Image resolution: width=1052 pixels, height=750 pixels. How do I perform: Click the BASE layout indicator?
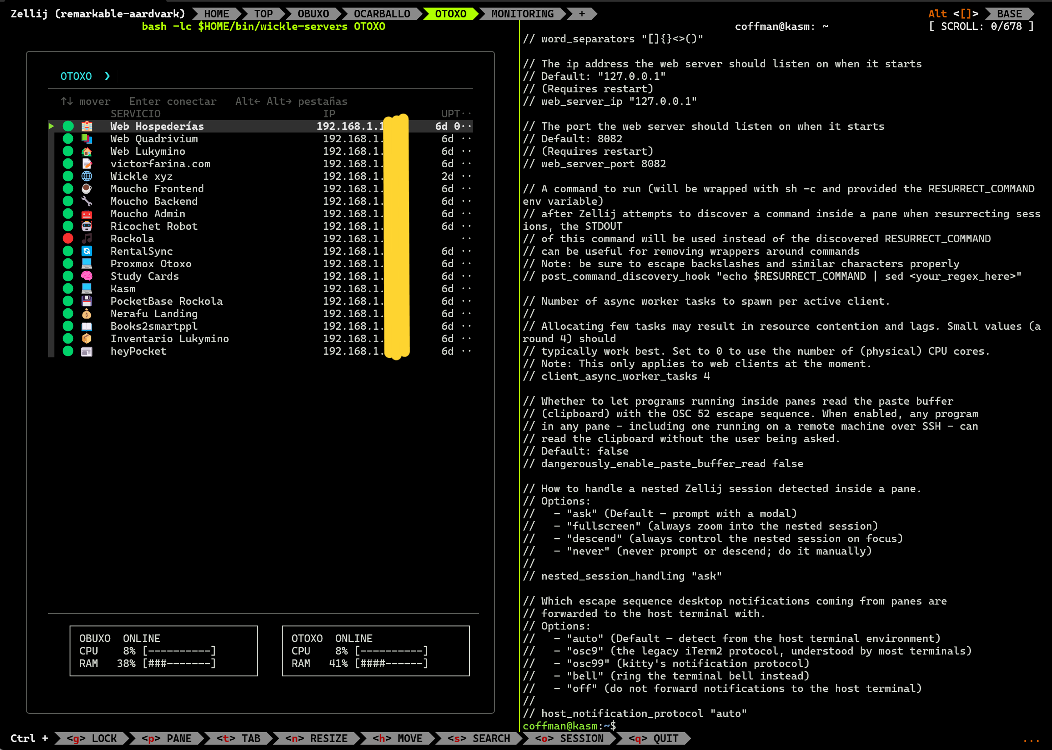[x=1009, y=14]
